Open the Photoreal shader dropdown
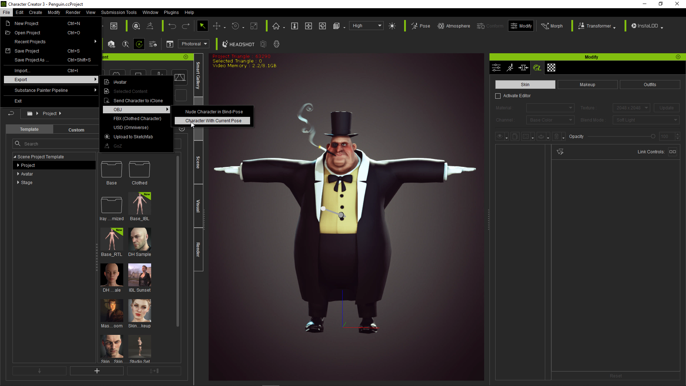Screen dimensions: 686x386 pyautogui.click(x=194, y=44)
